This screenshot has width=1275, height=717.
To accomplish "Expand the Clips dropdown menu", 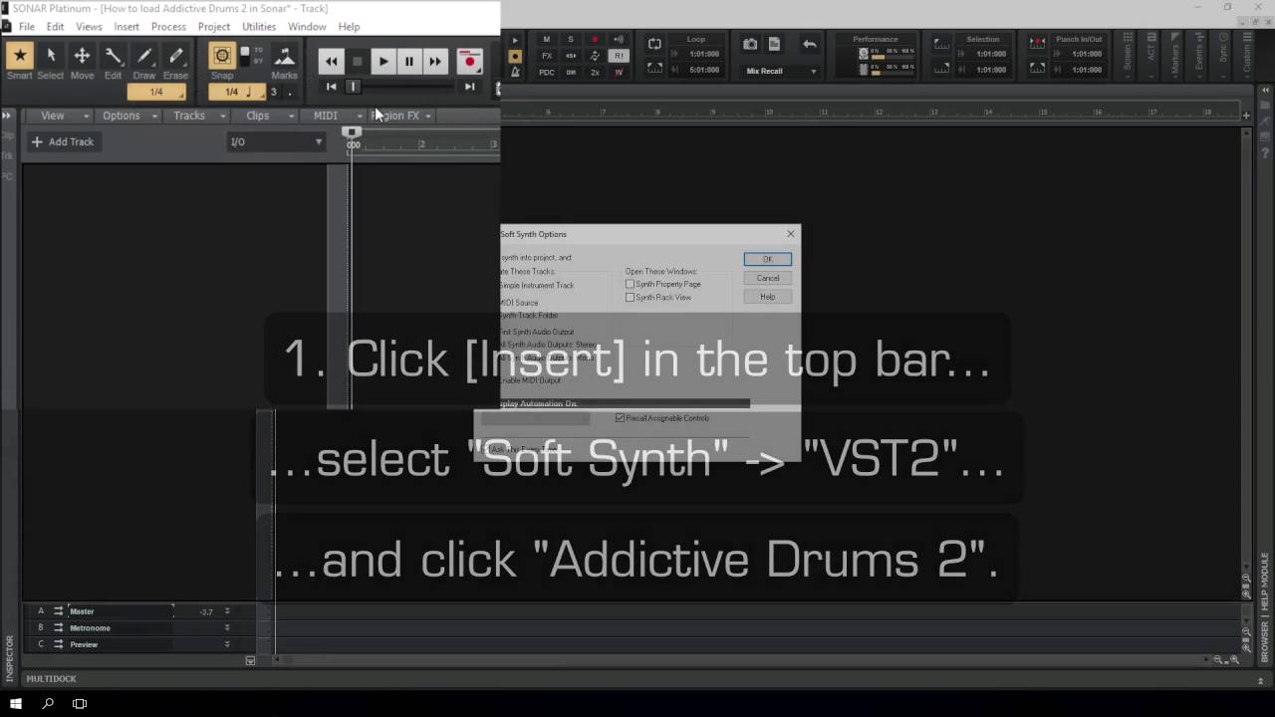I will point(266,116).
